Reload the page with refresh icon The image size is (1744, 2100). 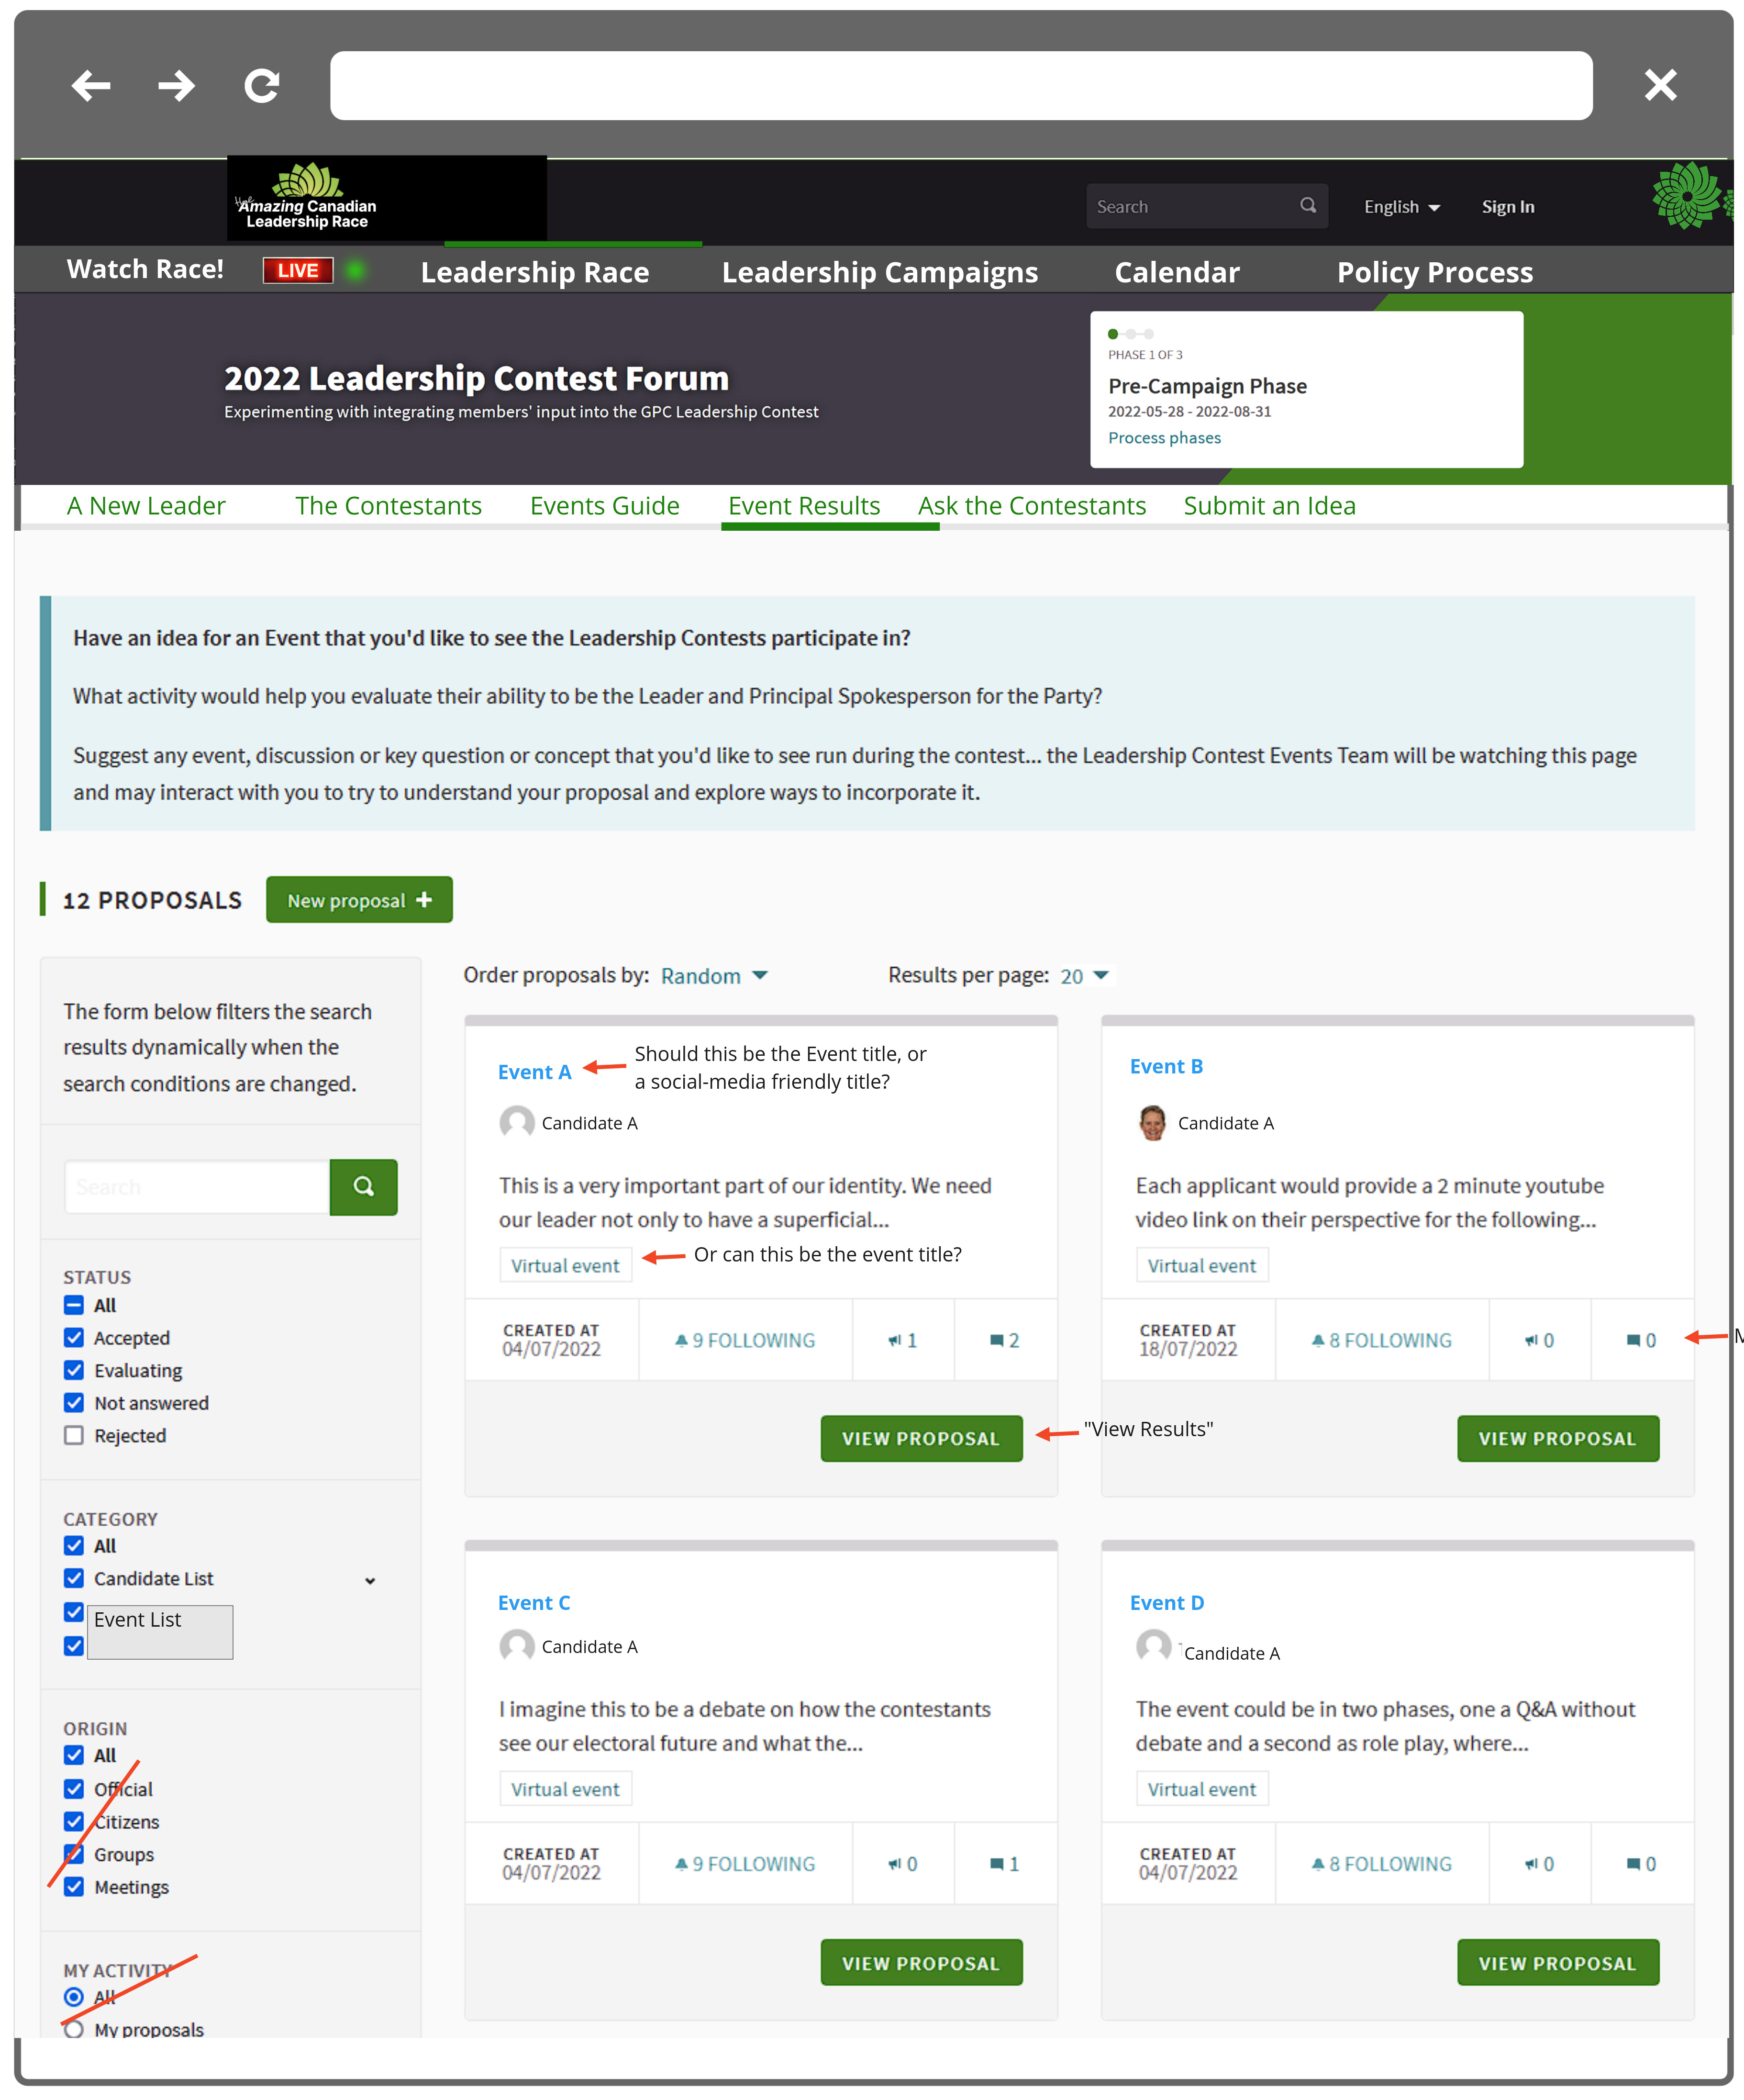coord(262,86)
